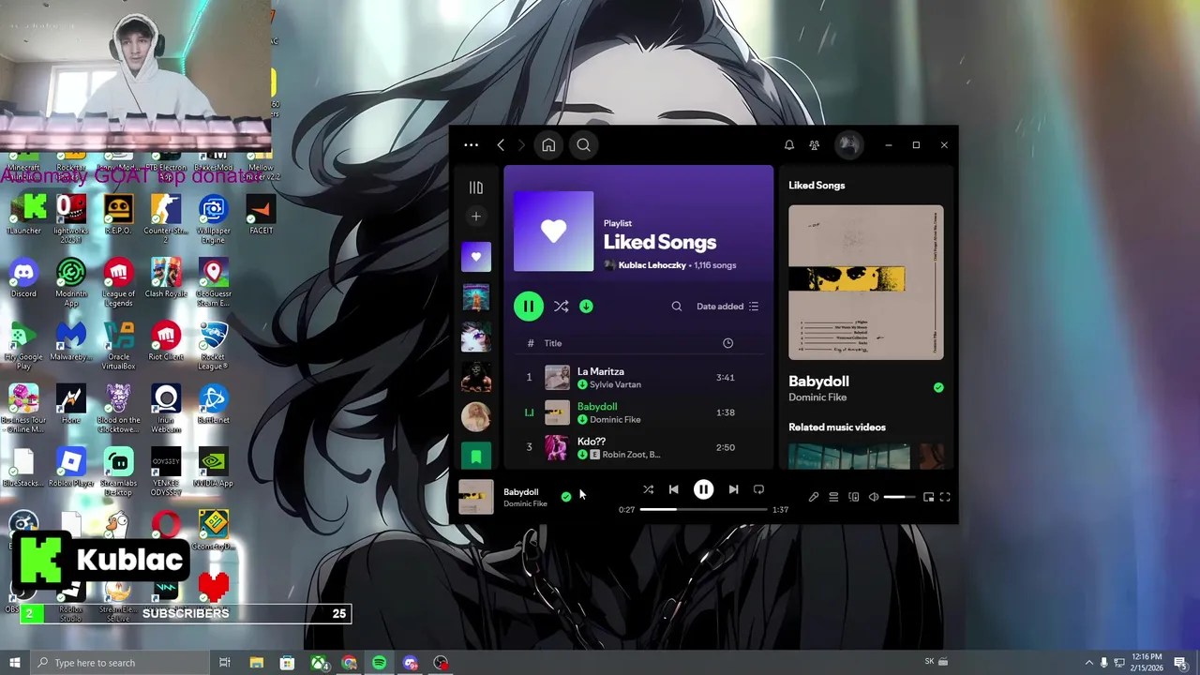Skip to previous track
1200x675 pixels.
(673, 489)
